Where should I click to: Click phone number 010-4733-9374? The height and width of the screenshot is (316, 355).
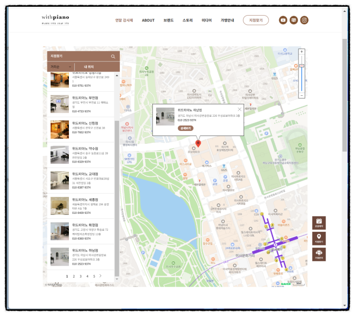81,111
